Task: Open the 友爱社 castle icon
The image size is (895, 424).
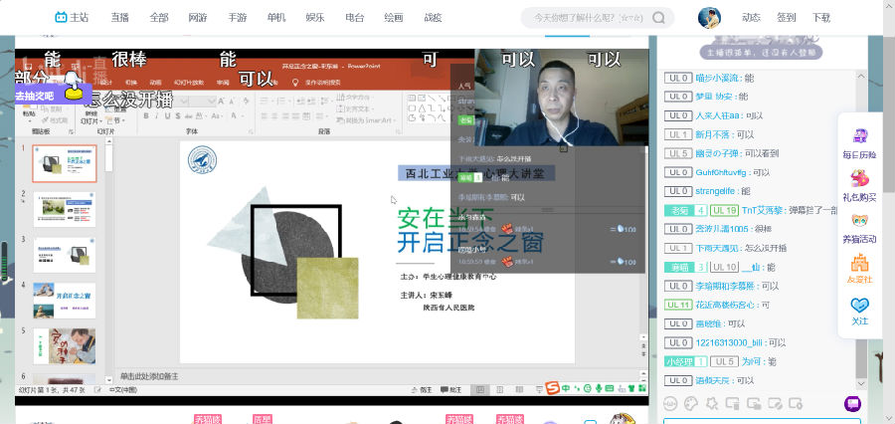Action: tap(859, 269)
